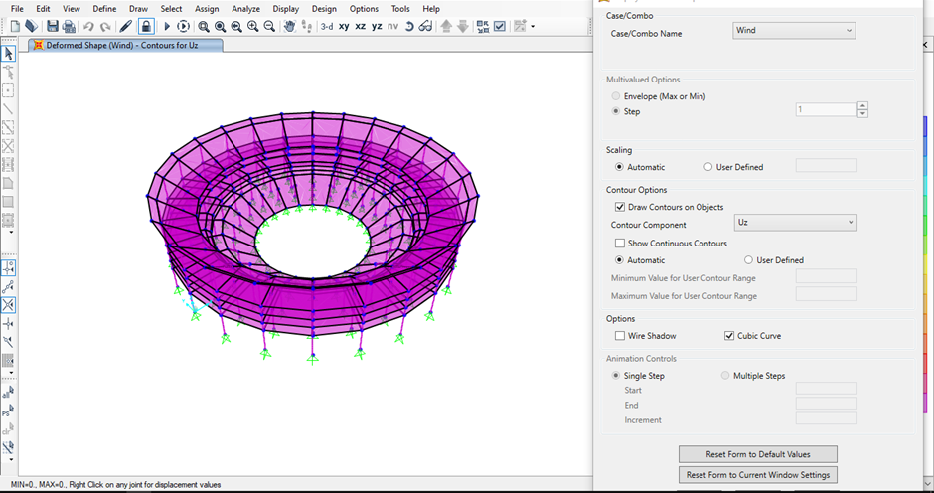The width and height of the screenshot is (934, 493).
Task: Set view to xy plane
Action: pos(344,26)
